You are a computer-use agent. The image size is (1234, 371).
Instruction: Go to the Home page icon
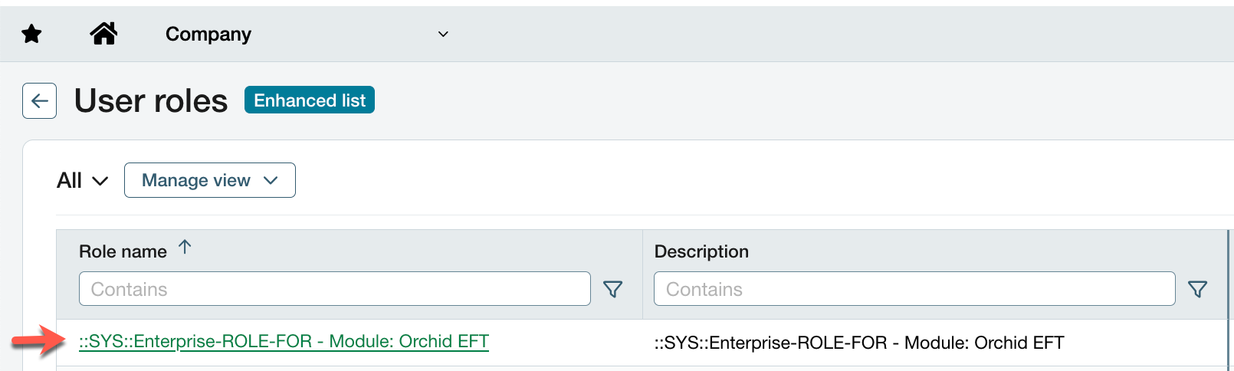point(103,34)
